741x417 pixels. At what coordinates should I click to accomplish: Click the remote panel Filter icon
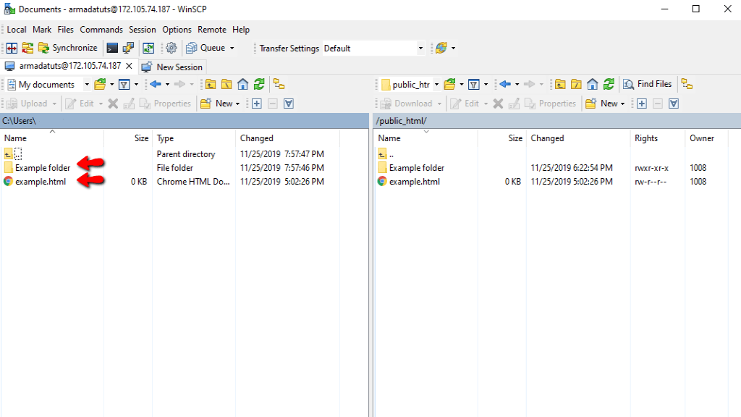tap(474, 85)
